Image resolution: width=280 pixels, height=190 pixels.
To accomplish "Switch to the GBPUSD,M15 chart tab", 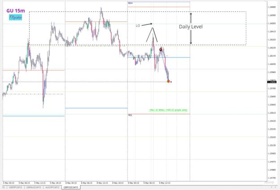I will point(71,187).
